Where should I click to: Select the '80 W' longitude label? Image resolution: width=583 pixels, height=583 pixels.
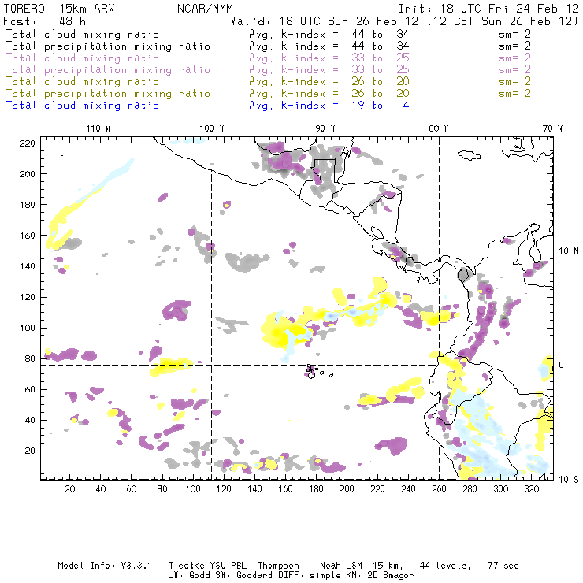438,128
